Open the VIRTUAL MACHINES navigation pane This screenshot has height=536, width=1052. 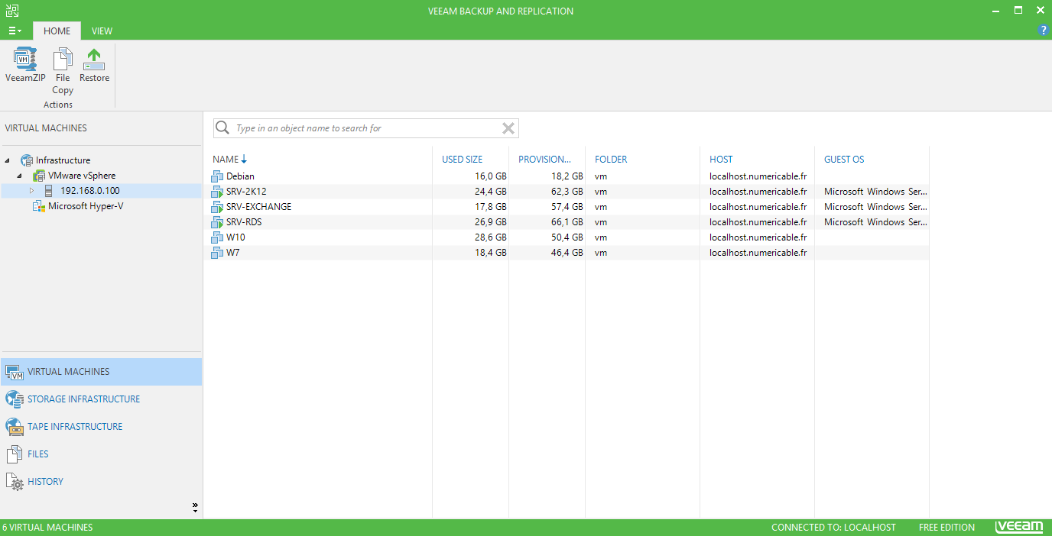(x=101, y=372)
